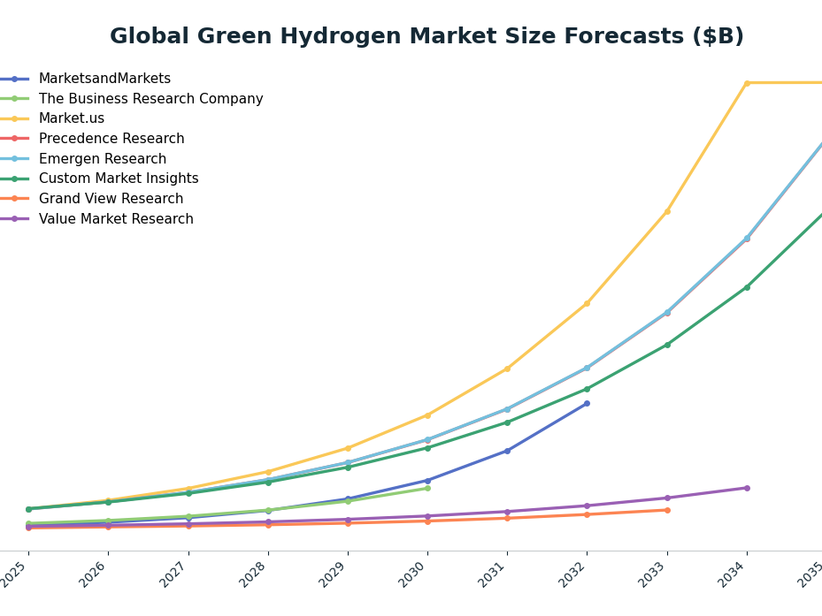822x616 pixels.
Task: Click the 2033 x-axis label
Action: point(654,574)
